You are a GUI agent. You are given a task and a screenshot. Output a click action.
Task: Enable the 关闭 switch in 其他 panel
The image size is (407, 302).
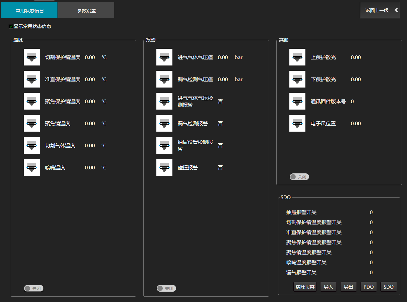pos(299,177)
